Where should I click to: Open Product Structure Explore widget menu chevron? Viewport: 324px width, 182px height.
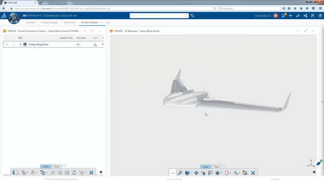(100, 31)
